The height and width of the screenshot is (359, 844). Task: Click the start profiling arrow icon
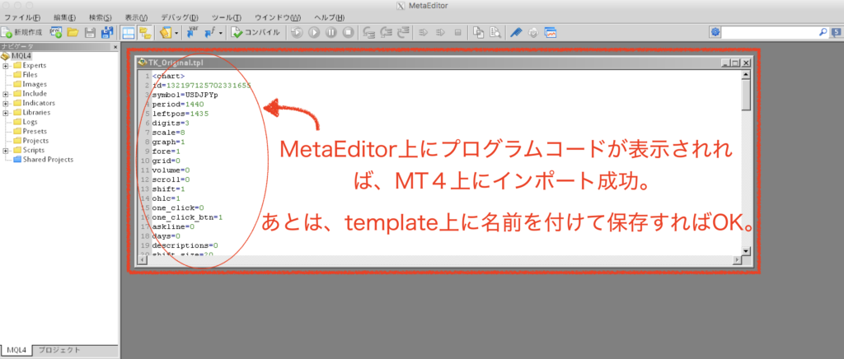pyautogui.click(x=423, y=32)
